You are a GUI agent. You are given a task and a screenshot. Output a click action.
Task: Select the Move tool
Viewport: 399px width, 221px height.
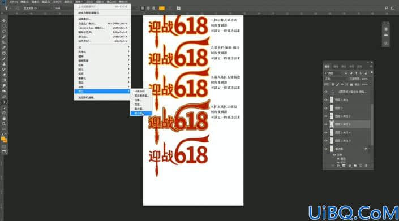click(x=4, y=20)
